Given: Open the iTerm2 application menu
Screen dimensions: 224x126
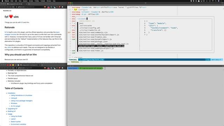Looking at the screenshot, I should point(7,1).
